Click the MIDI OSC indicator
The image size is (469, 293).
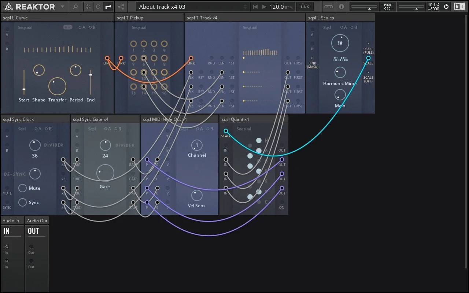387,7
